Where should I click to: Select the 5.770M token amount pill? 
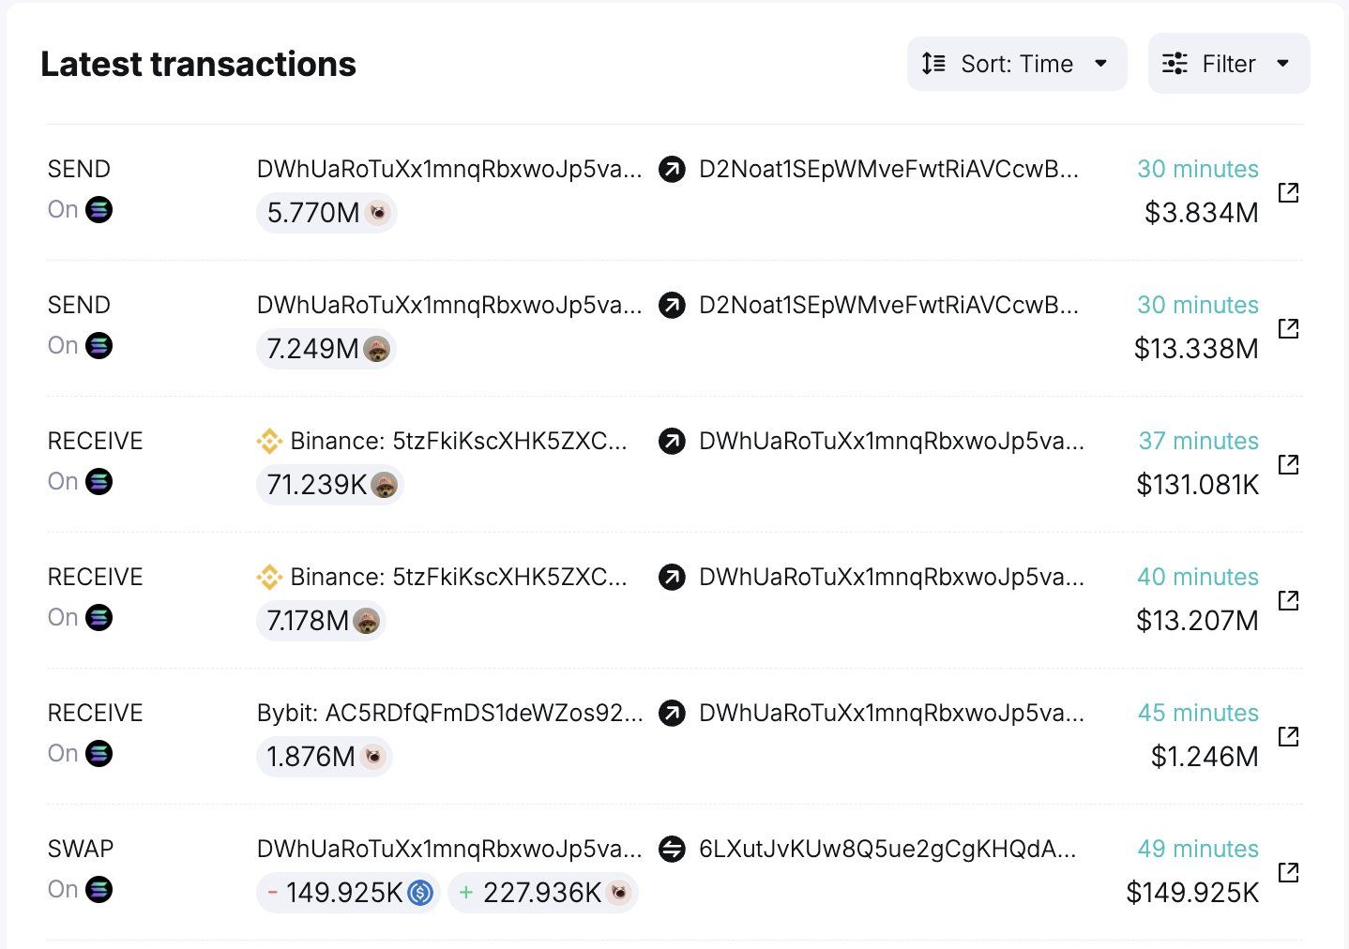(x=326, y=213)
